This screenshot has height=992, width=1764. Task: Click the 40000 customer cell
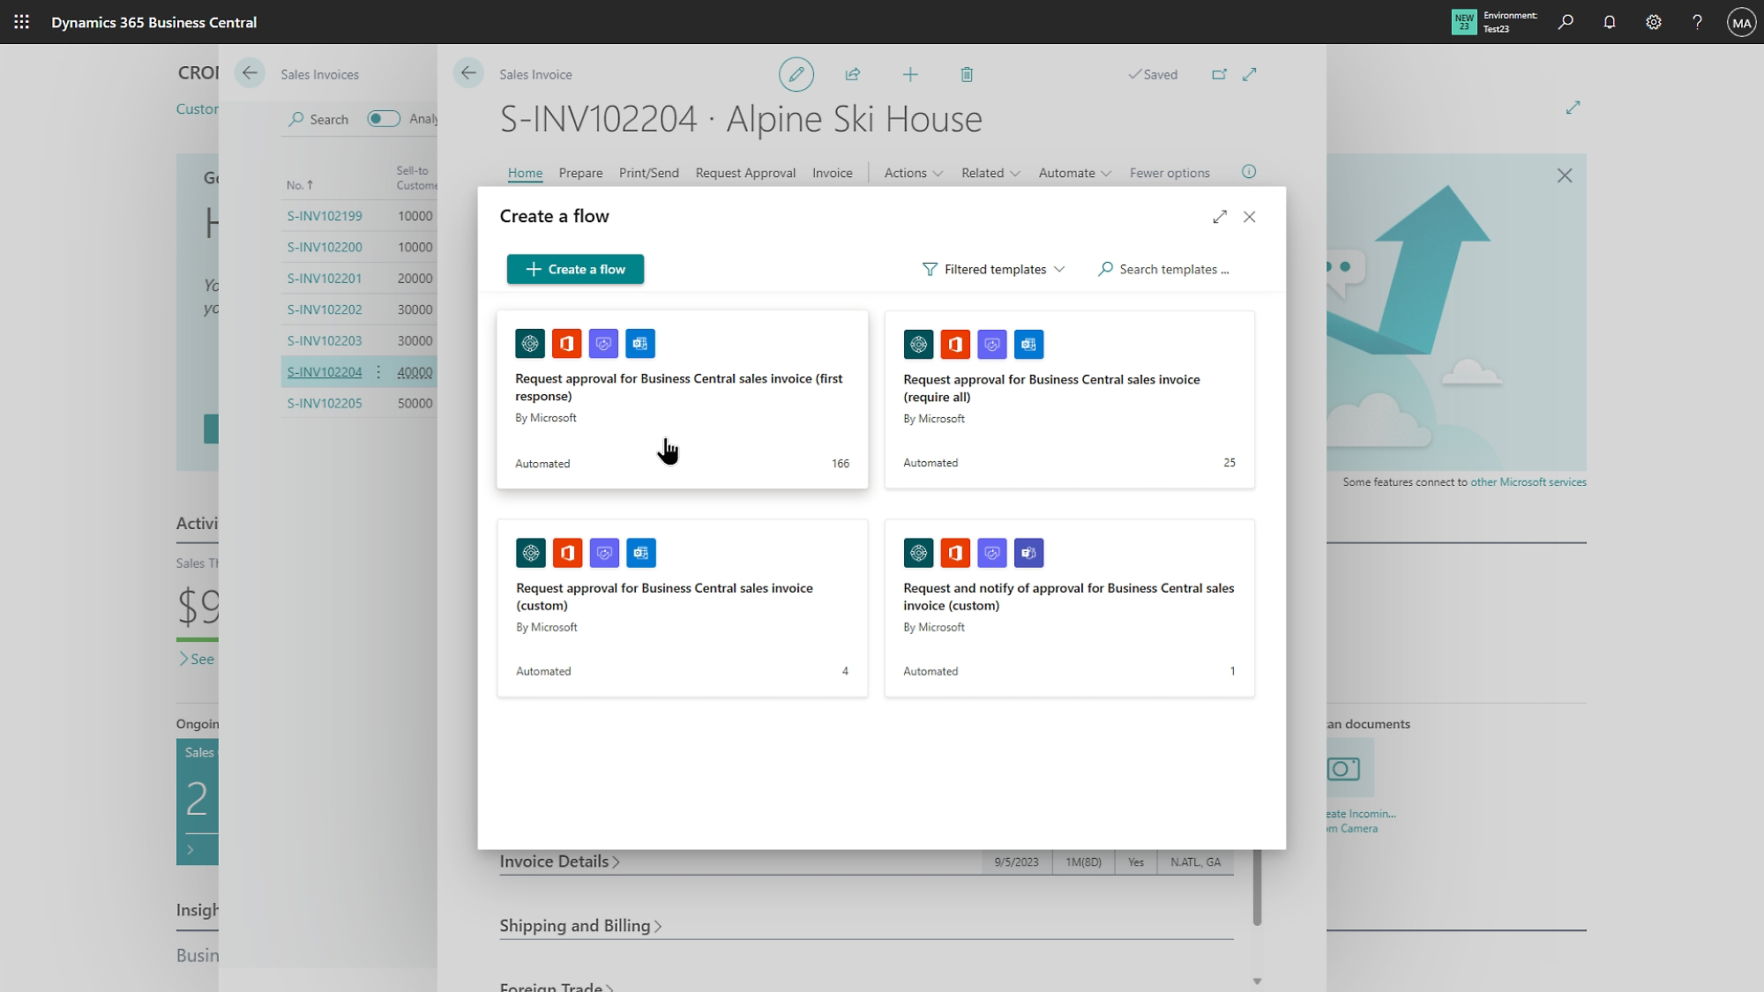pyautogui.click(x=415, y=372)
